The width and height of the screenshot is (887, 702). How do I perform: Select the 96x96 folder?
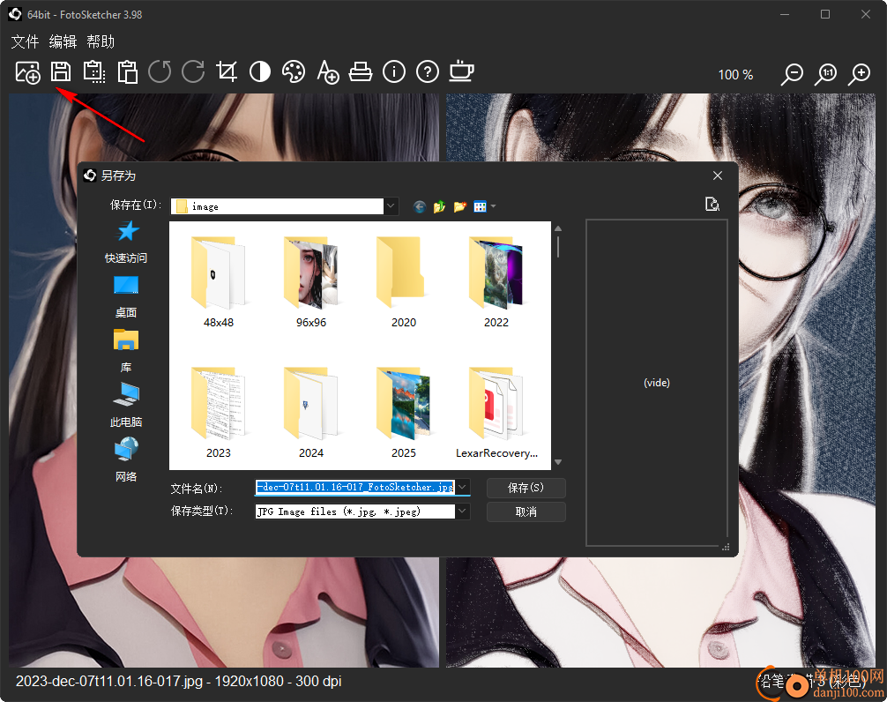311,282
